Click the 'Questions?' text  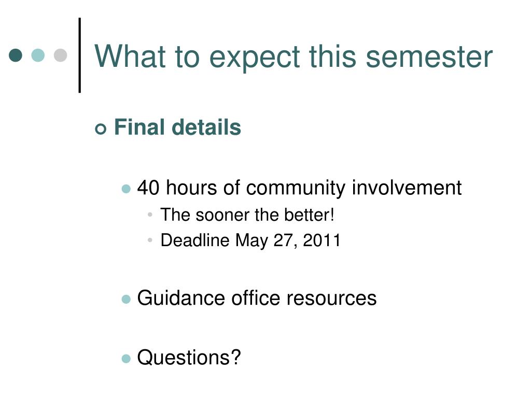click(x=189, y=358)
